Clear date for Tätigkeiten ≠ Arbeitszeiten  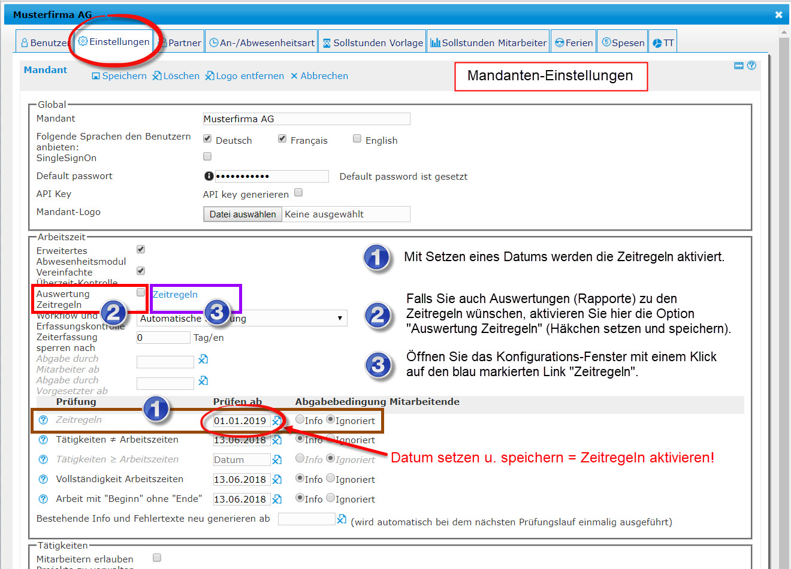click(277, 440)
